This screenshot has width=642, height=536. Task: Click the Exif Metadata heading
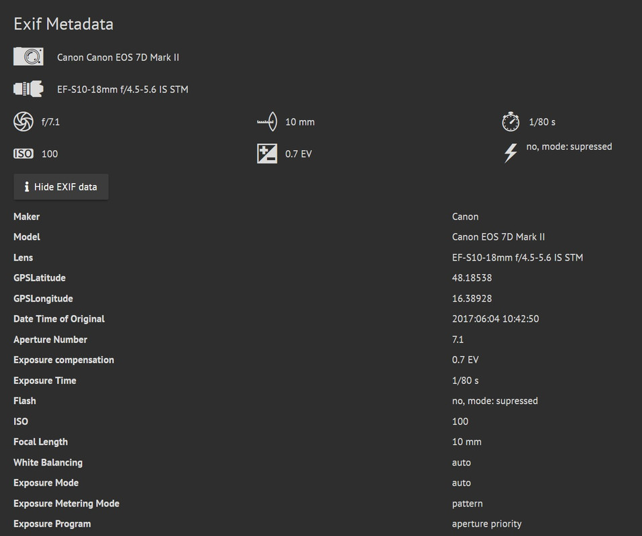(64, 24)
